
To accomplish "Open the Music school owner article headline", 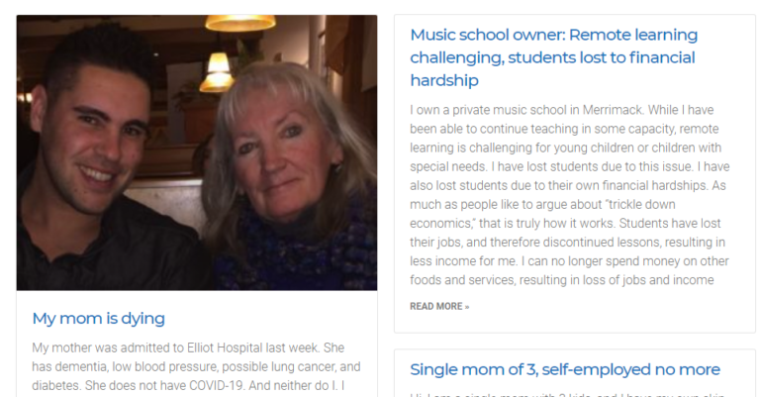I will tap(553, 57).
